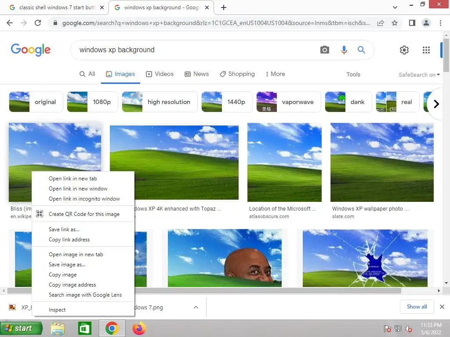Close the windows xp background tab
Viewport: 450px width, 337px height.
coord(207,7)
